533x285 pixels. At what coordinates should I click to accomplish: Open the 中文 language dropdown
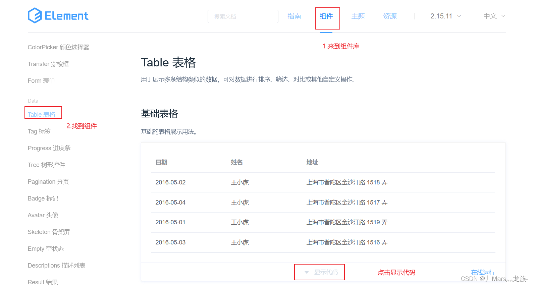pos(494,16)
